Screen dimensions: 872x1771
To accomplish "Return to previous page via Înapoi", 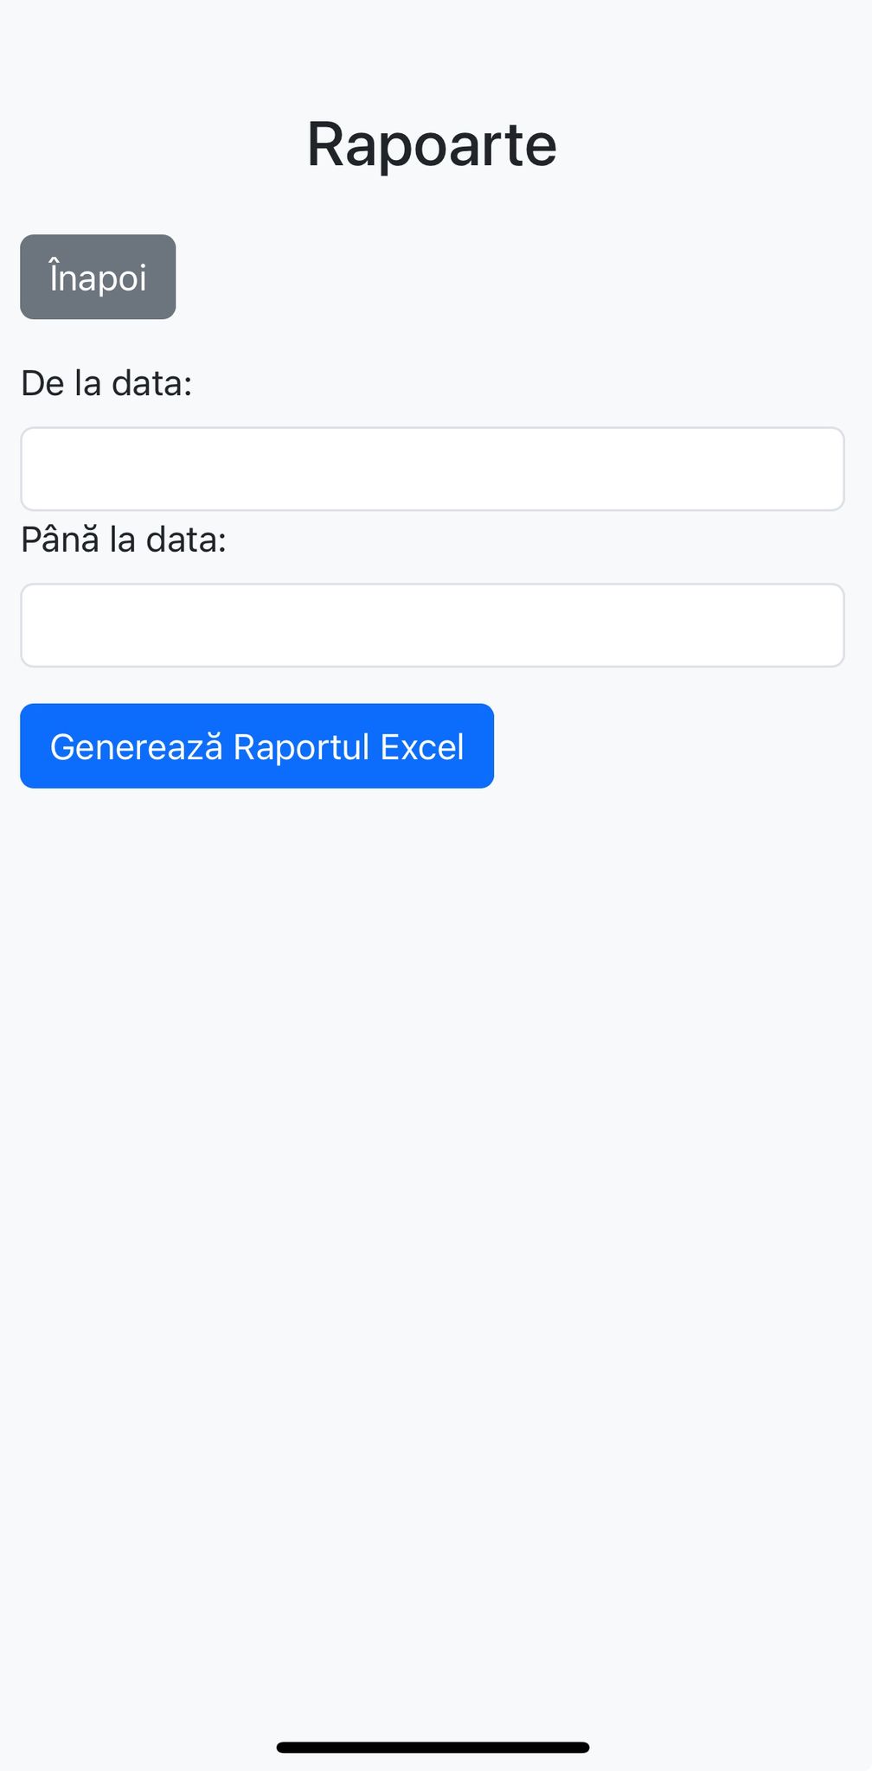I will click(x=98, y=277).
